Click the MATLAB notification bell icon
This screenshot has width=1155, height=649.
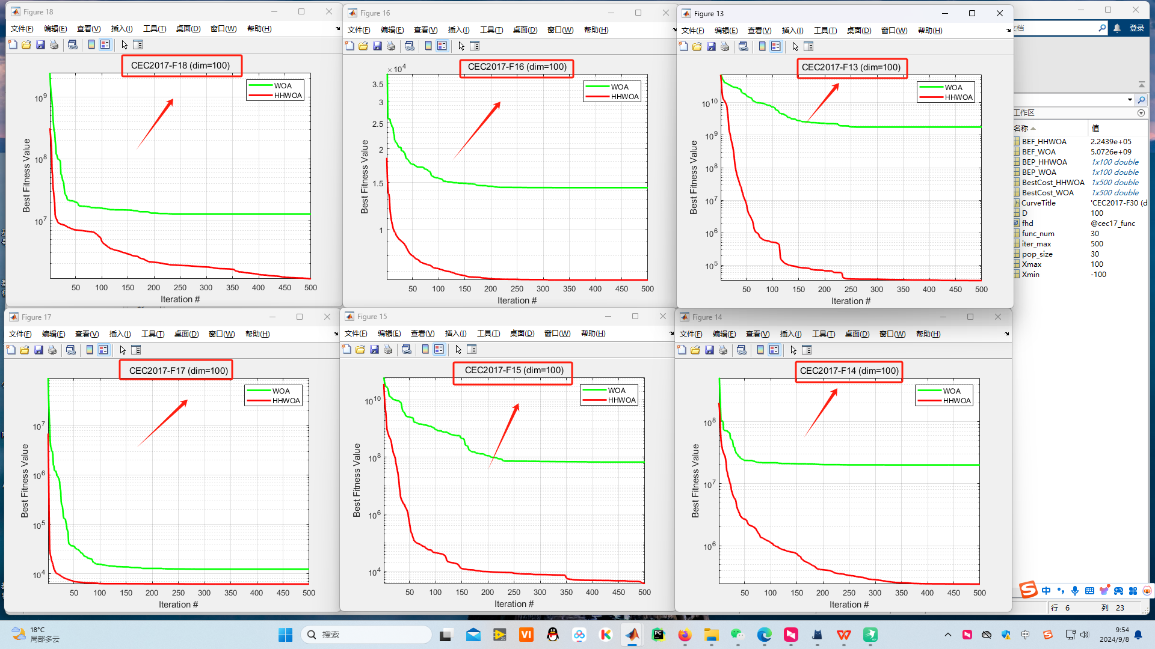pyautogui.click(x=1117, y=28)
